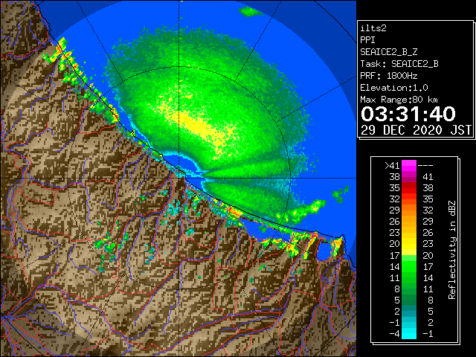Viewport: 476px width, 357px height.
Task: Select the 'Task: SEAICE2_B' line
Action: tap(399, 64)
